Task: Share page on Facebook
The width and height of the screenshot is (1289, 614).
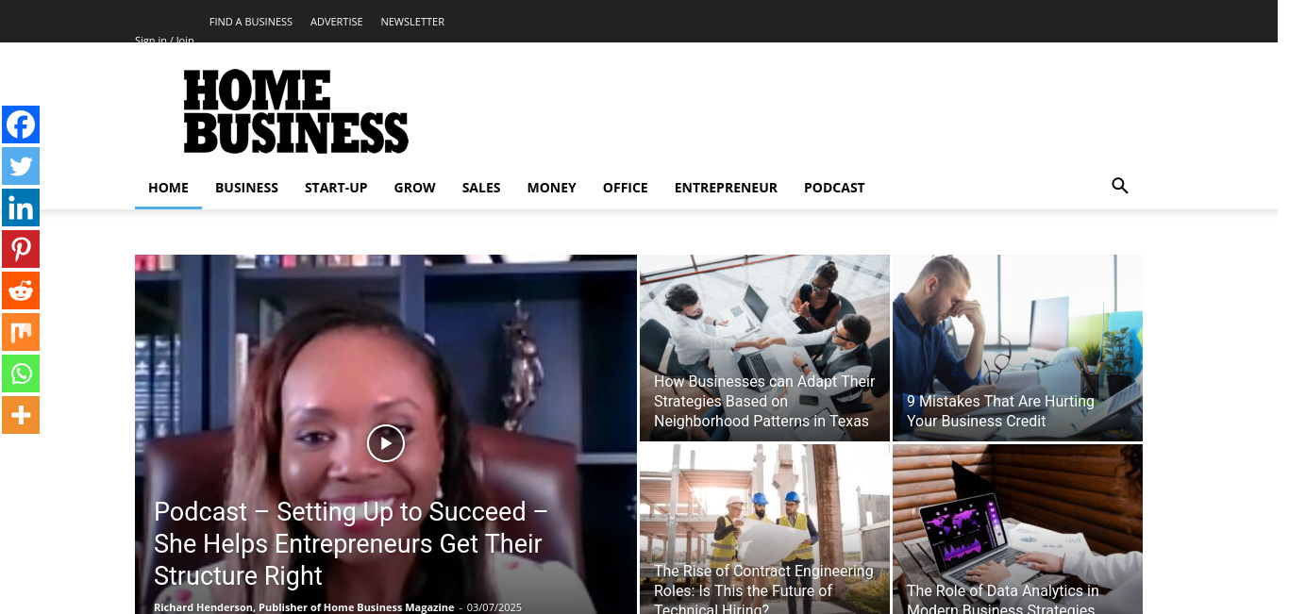Action: pyautogui.click(x=21, y=124)
